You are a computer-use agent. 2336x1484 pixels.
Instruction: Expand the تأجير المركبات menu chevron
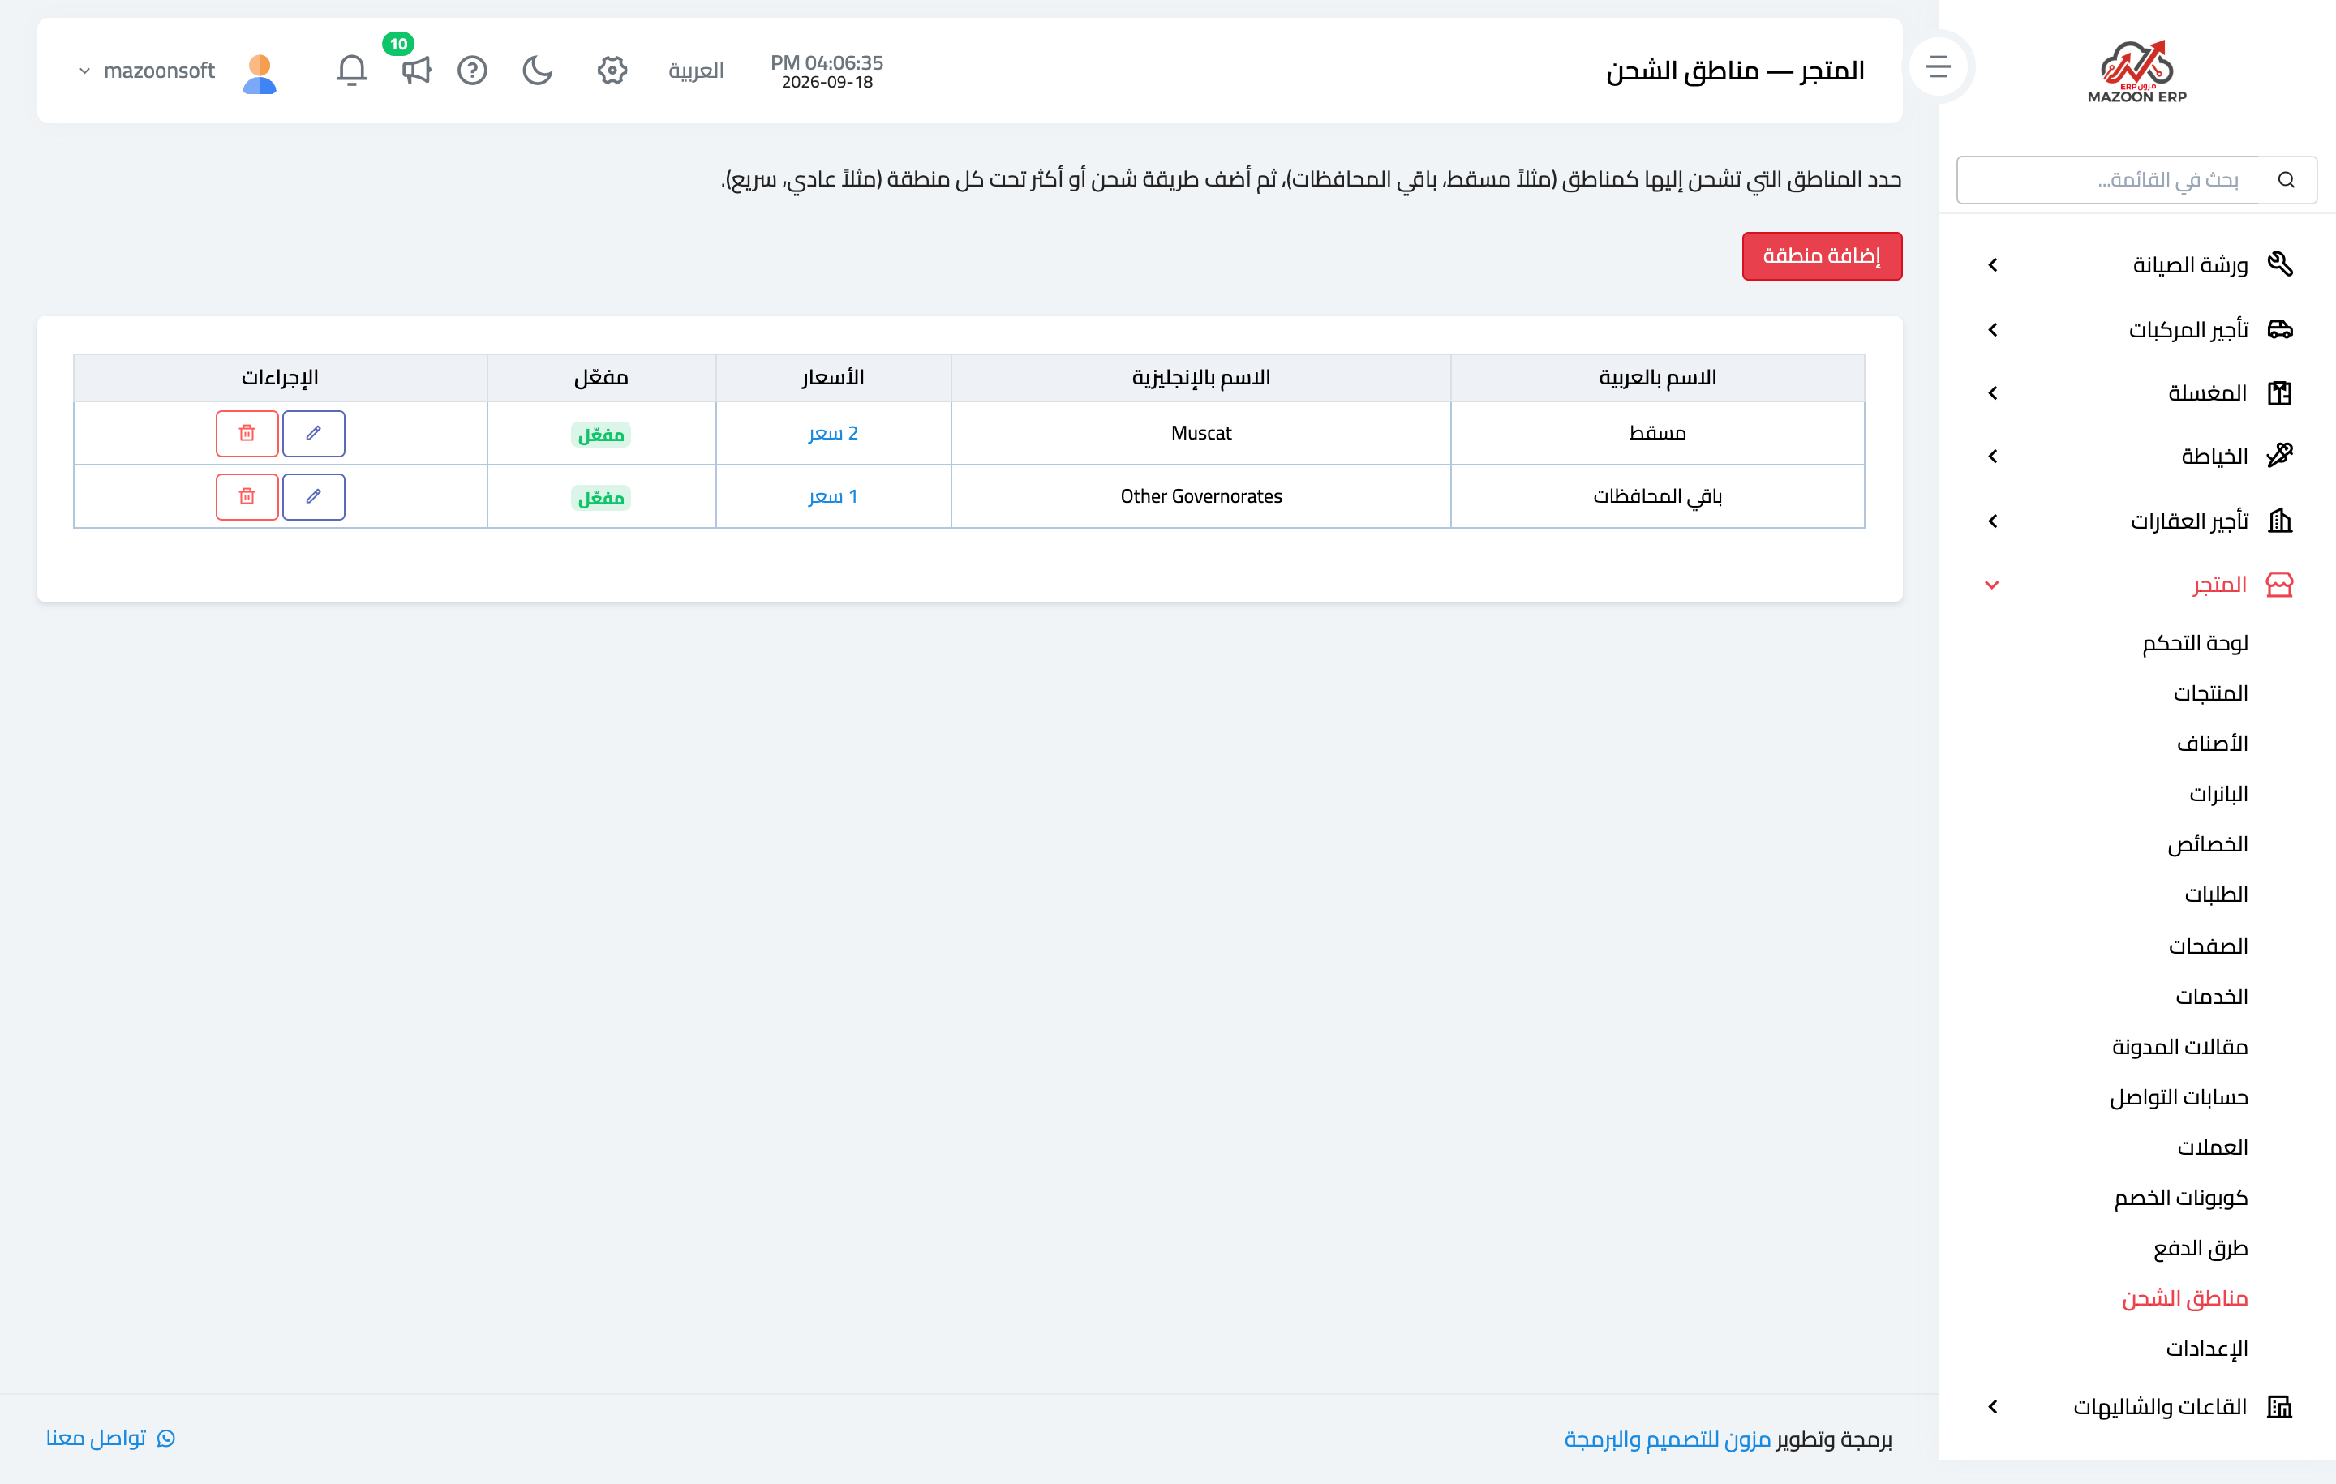click(x=1993, y=330)
